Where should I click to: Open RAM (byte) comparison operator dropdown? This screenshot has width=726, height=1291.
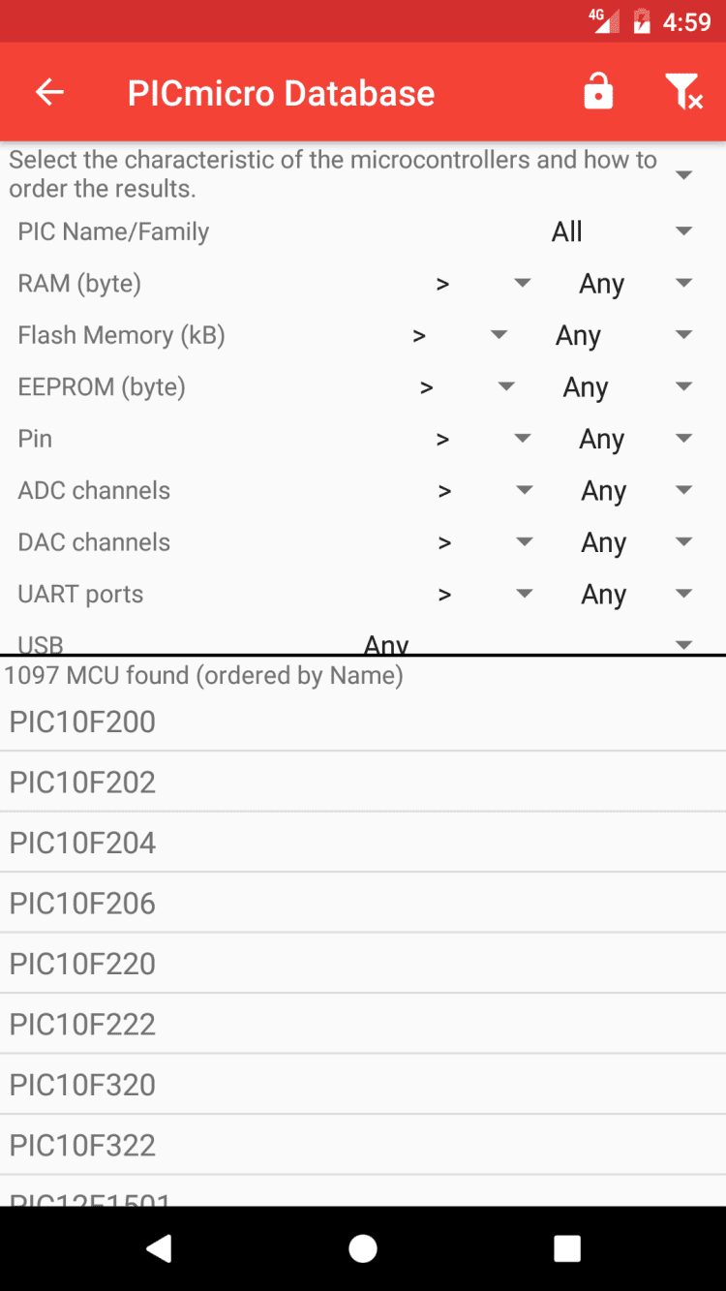(x=481, y=284)
